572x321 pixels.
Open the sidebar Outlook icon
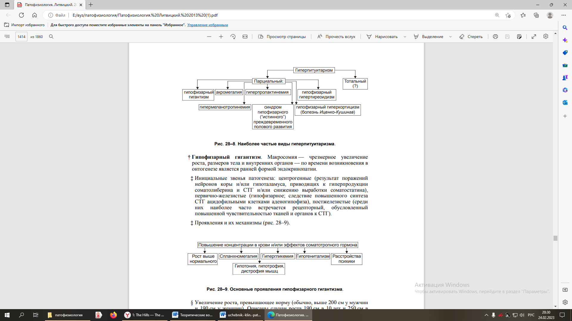(x=565, y=103)
